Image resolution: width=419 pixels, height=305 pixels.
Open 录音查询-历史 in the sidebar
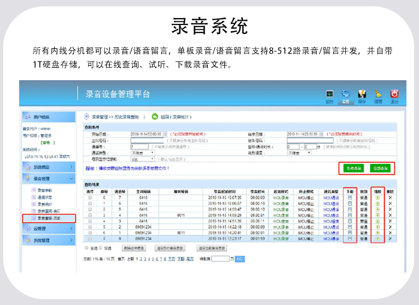[x=49, y=218]
